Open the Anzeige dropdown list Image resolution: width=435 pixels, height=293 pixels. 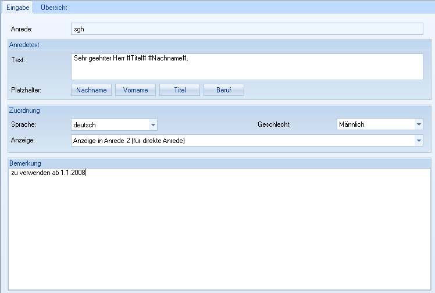click(x=419, y=141)
